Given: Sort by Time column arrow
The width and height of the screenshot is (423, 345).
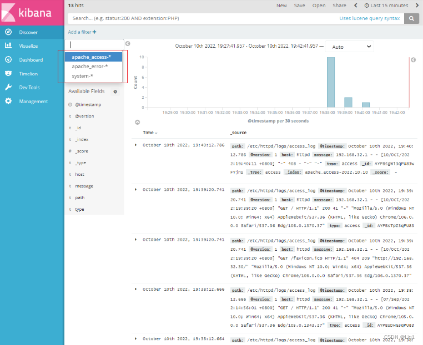Looking at the screenshot, I should pos(156,133).
